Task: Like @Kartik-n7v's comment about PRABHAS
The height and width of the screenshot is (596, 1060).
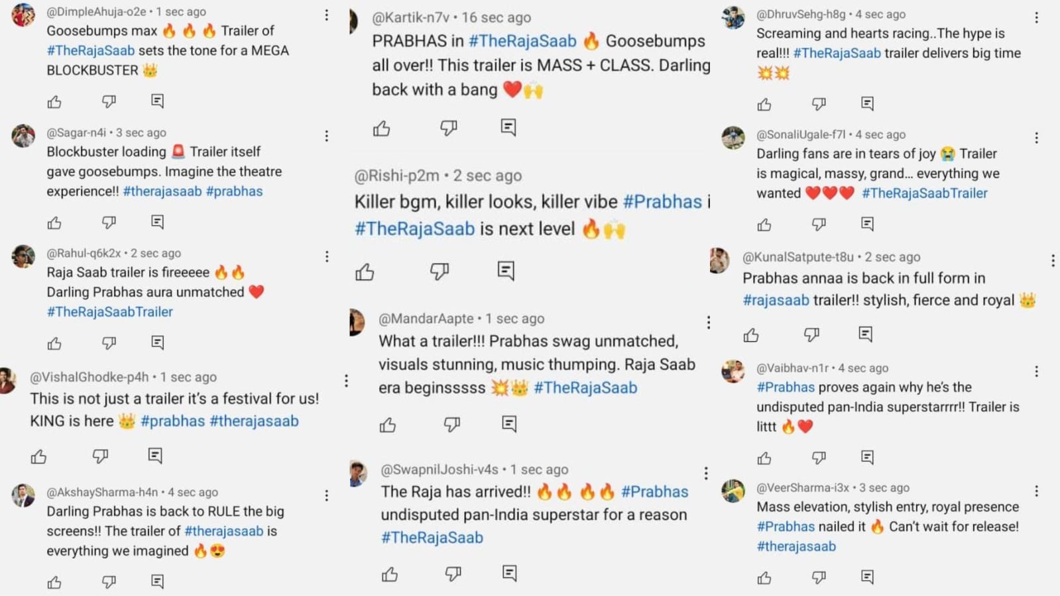Action: (x=381, y=128)
